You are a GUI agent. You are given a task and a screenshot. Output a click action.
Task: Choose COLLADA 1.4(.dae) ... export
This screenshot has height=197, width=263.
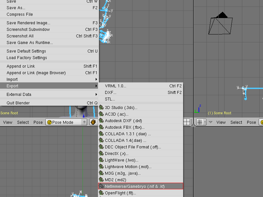point(141,141)
